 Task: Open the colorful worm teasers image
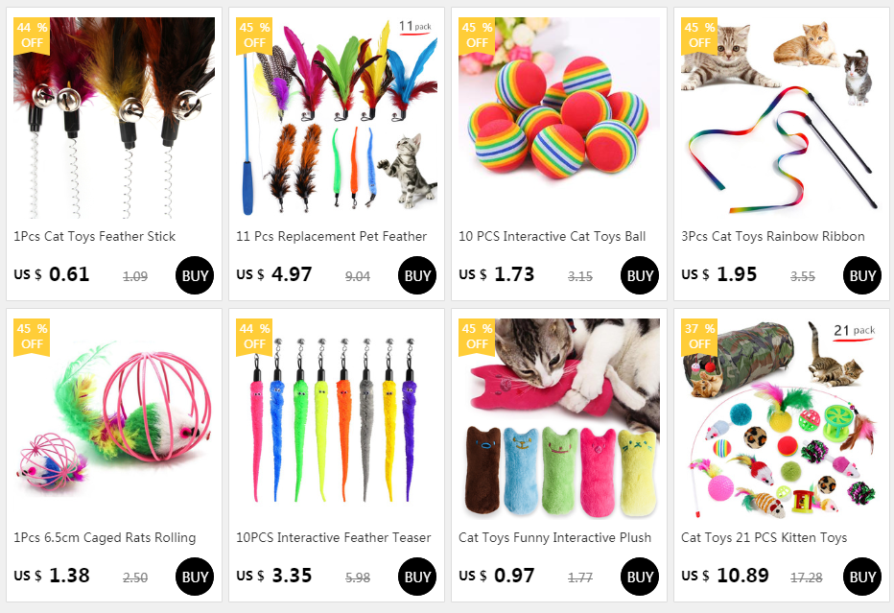[x=337, y=418]
